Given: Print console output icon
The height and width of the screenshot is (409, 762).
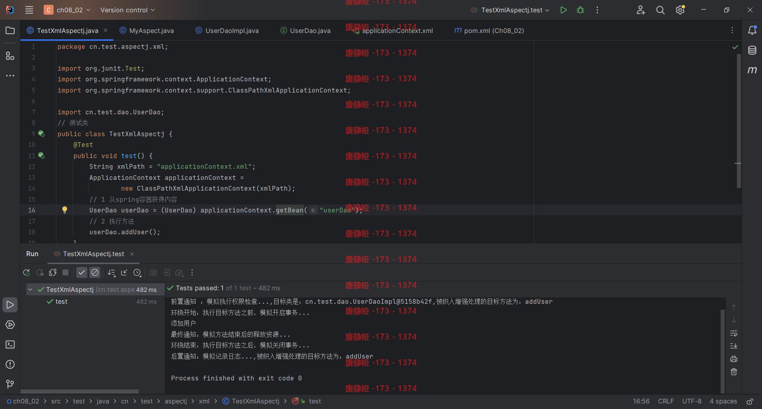Looking at the screenshot, I should click(x=734, y=359).
